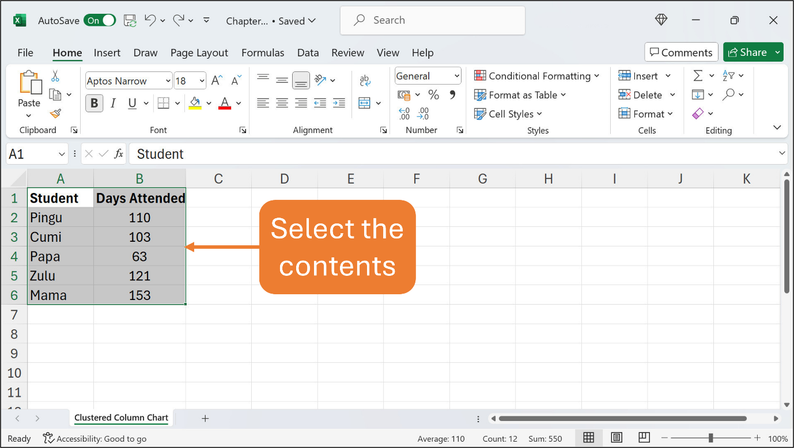Viewport: 794px width, 448px height.
Task: Open the Comments pane button
Action: point(682,52)
